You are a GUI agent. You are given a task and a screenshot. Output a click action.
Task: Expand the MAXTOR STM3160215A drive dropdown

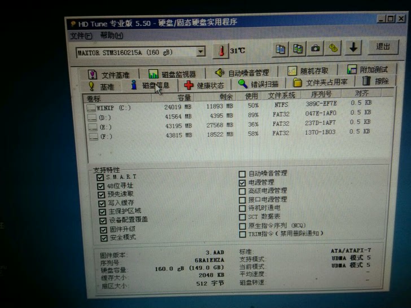[x=201, y=51]
